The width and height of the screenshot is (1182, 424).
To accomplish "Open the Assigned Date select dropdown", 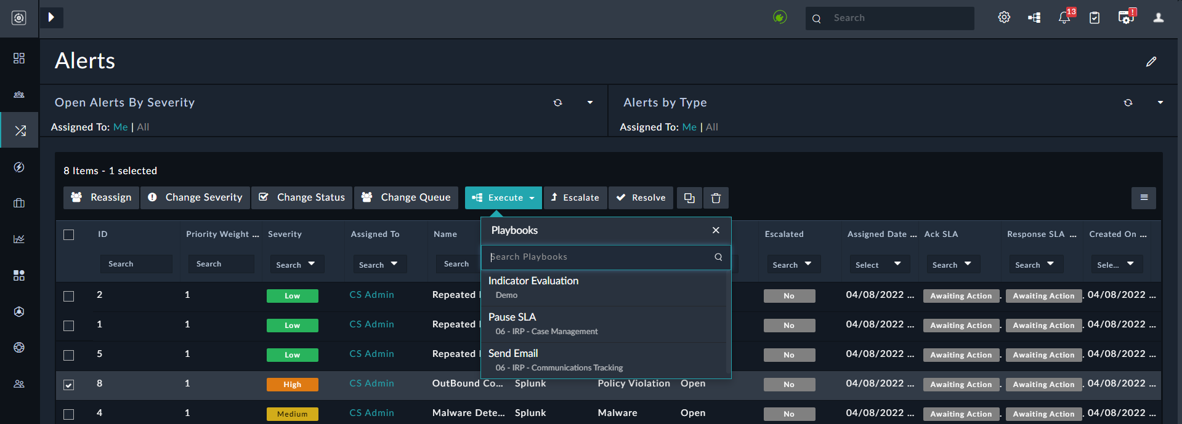I will 879,264.
